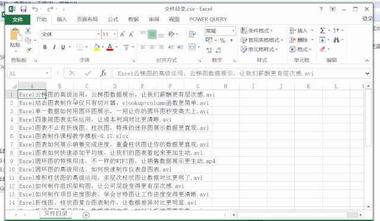Click inside the formula bar text
The width and height of the screenshot is (380, 221).
coord(215,73)
